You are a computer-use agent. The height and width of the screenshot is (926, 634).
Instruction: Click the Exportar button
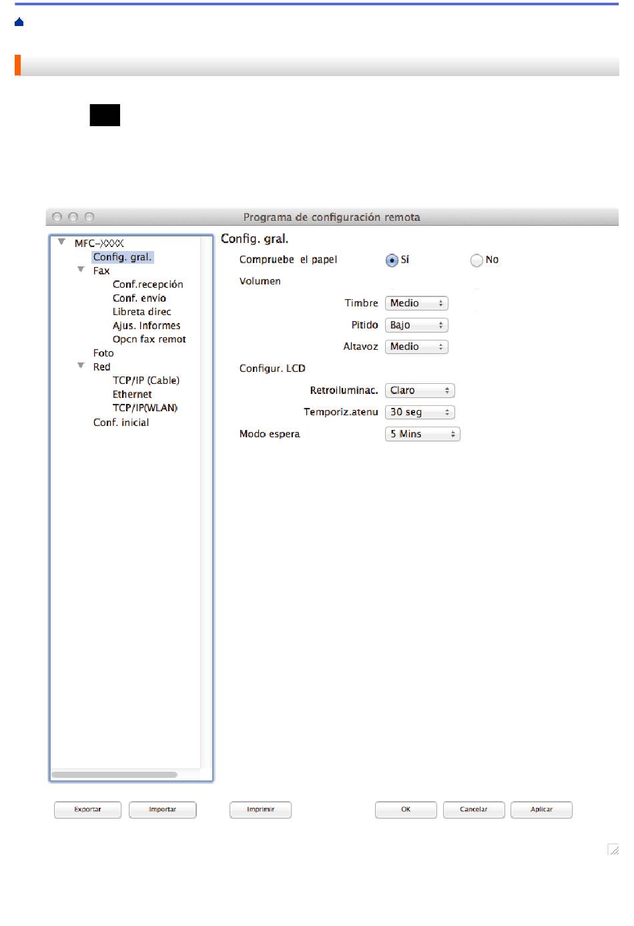(x=87, y=810)
